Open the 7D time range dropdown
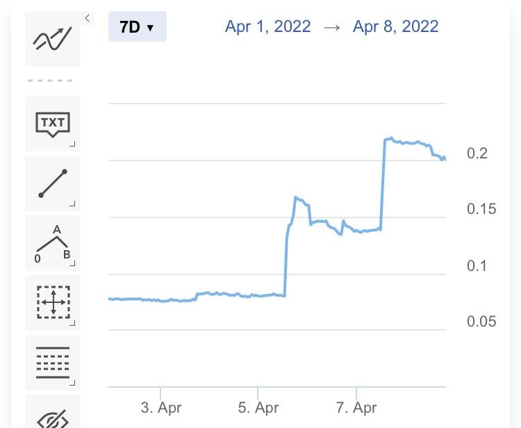This screenshot has width=521, height=428. pos(138,26)
